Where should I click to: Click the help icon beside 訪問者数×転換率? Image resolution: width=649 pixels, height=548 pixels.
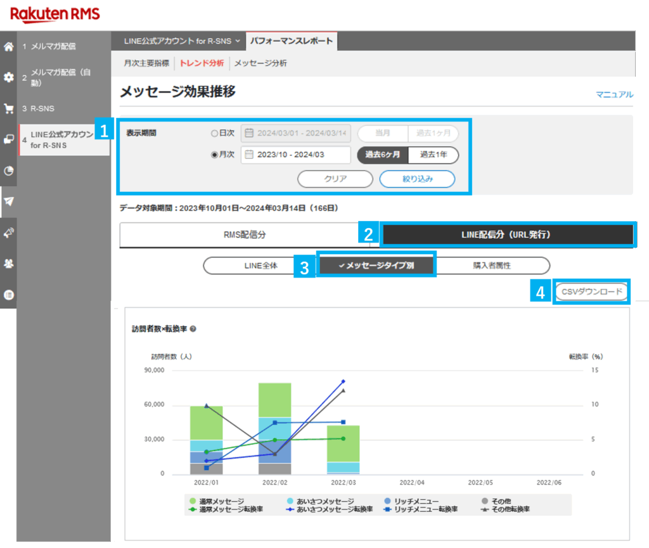click(x=193, y=329)
